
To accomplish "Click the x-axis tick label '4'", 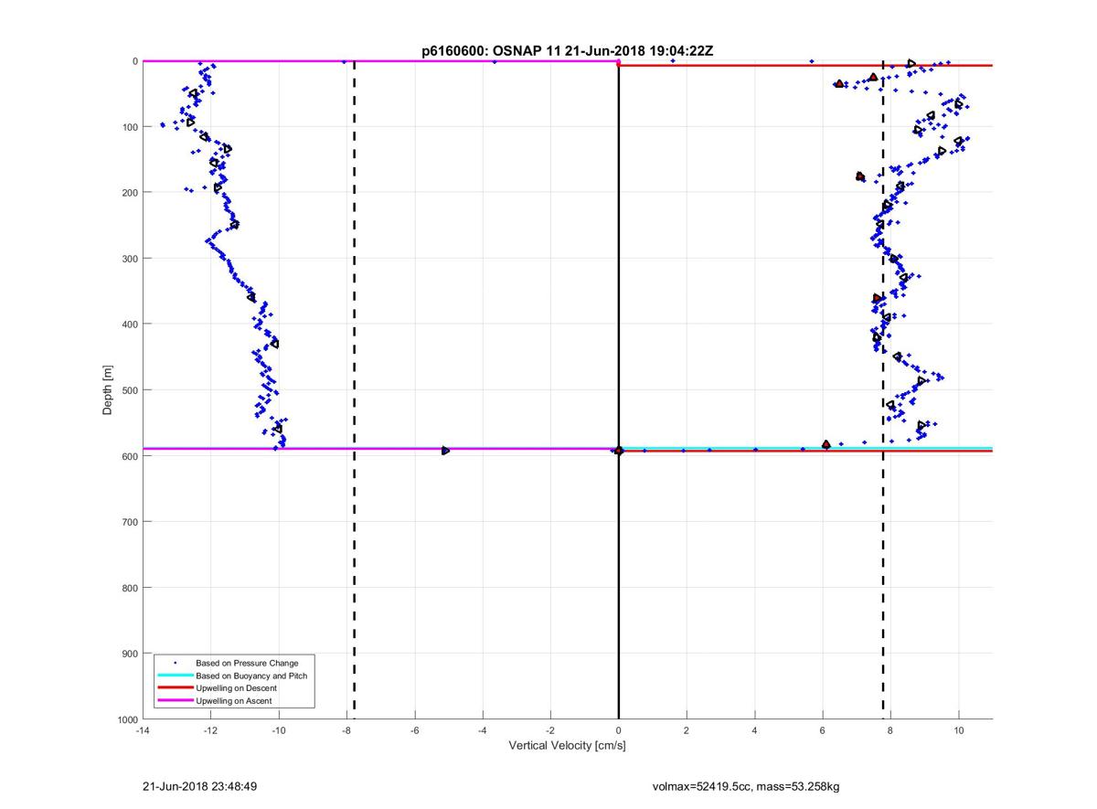I will coord(755,730).
